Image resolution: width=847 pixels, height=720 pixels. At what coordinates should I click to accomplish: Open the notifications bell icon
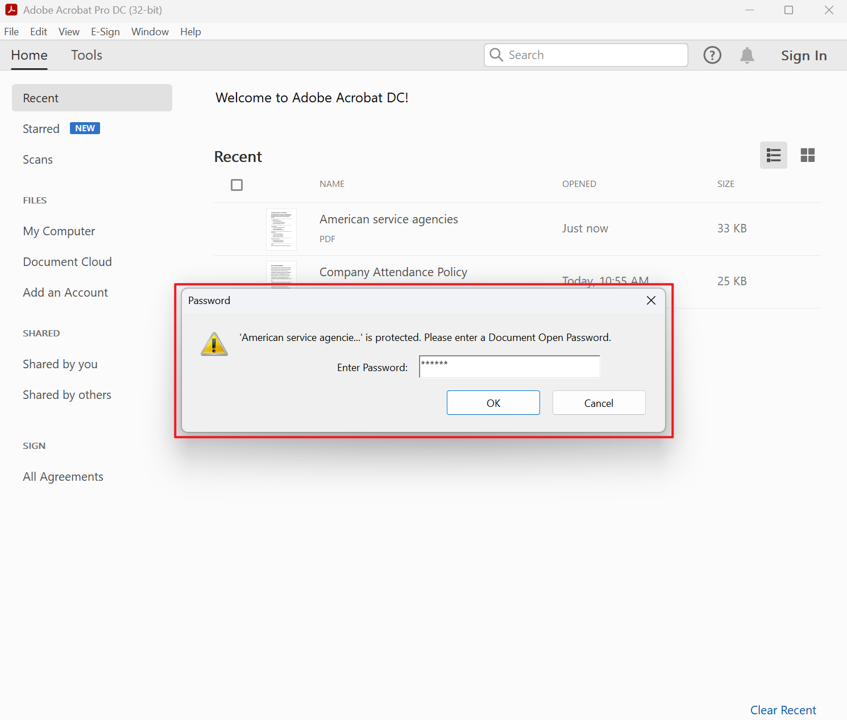tap(747, 55)
